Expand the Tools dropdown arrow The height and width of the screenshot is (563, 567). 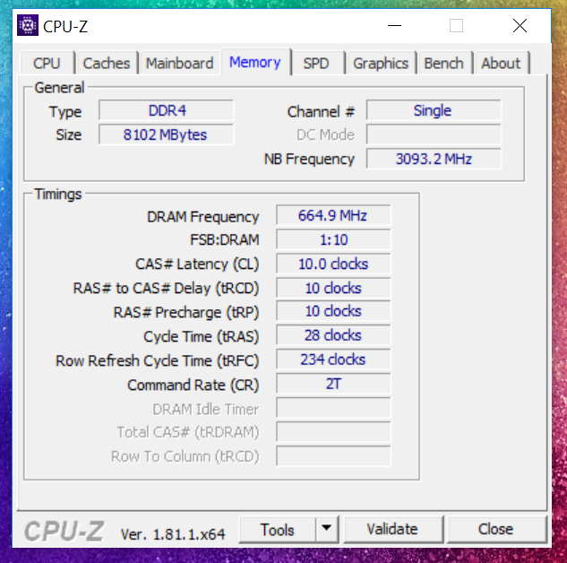(327, 528)
